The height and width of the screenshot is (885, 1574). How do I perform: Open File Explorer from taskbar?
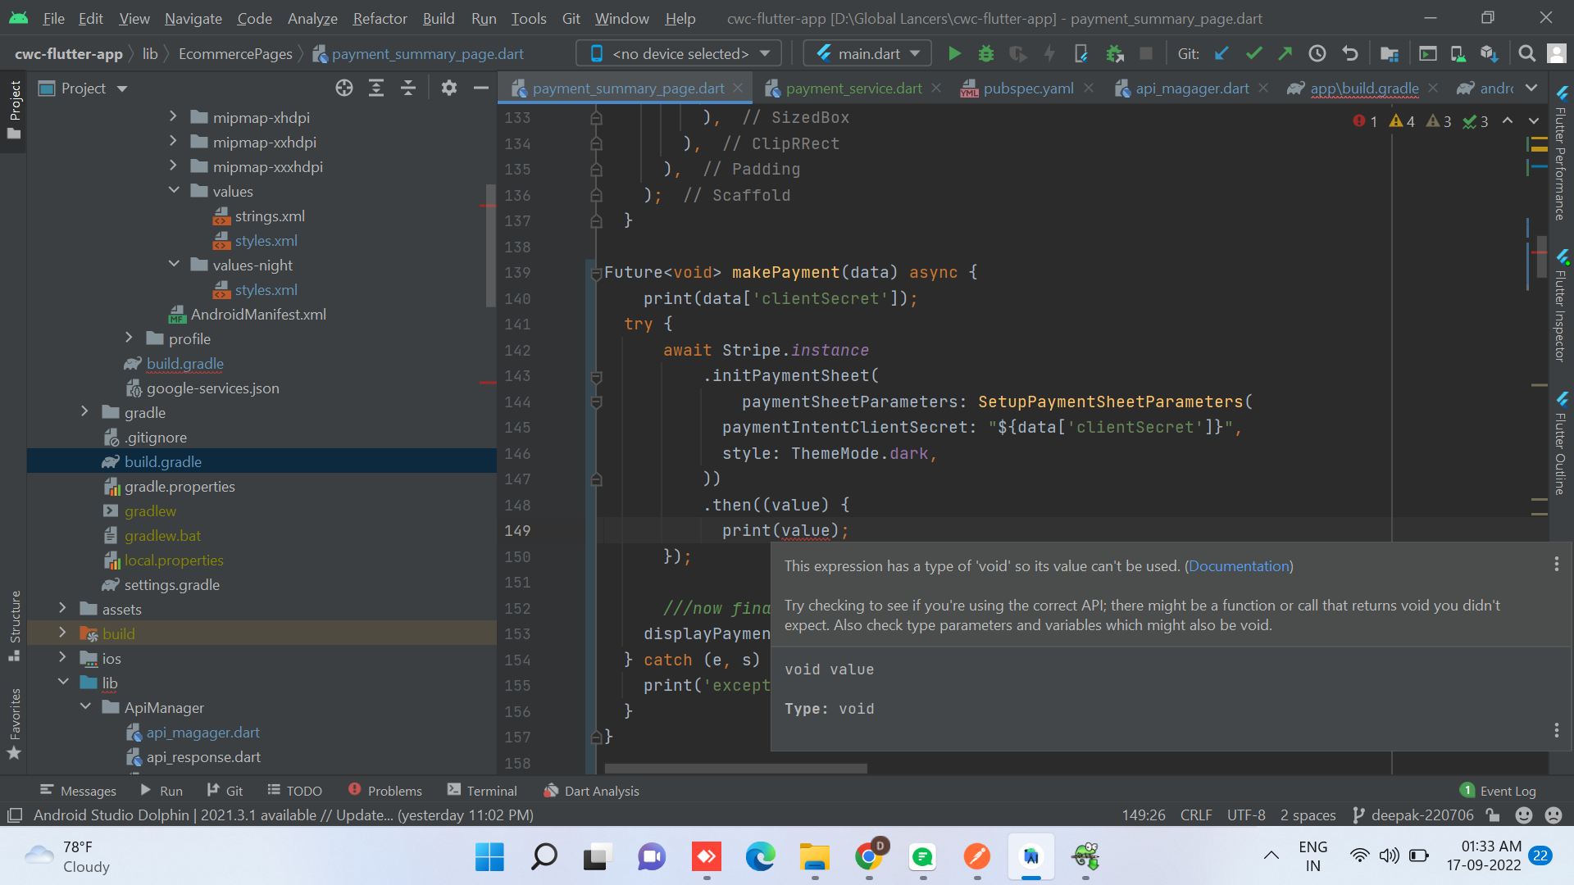pyautogui.click(x=815, y=857)
